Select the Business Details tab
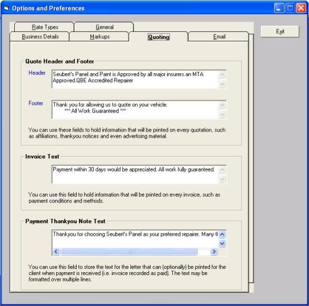309x306 pixels. 40,37
